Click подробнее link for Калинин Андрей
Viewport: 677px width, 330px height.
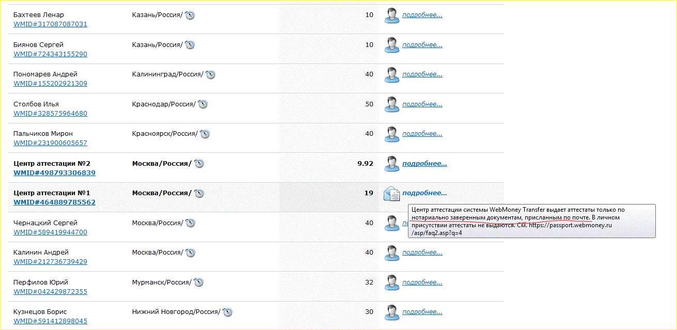422,253
